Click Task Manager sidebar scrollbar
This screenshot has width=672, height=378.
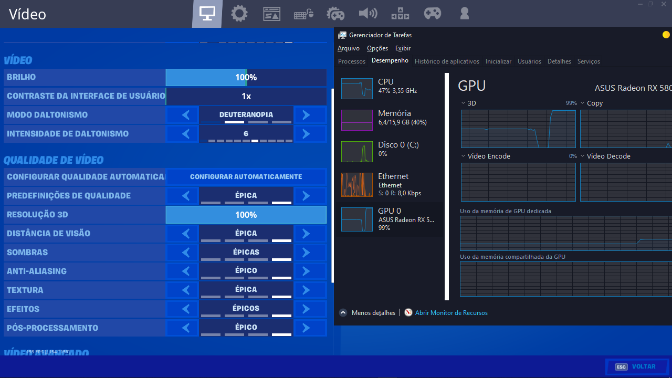pos(447,186)
